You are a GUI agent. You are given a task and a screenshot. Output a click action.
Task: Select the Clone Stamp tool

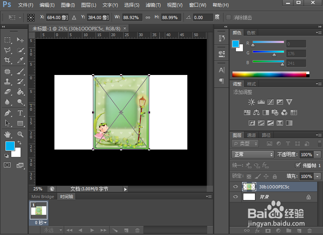click(x=7, y=82)
